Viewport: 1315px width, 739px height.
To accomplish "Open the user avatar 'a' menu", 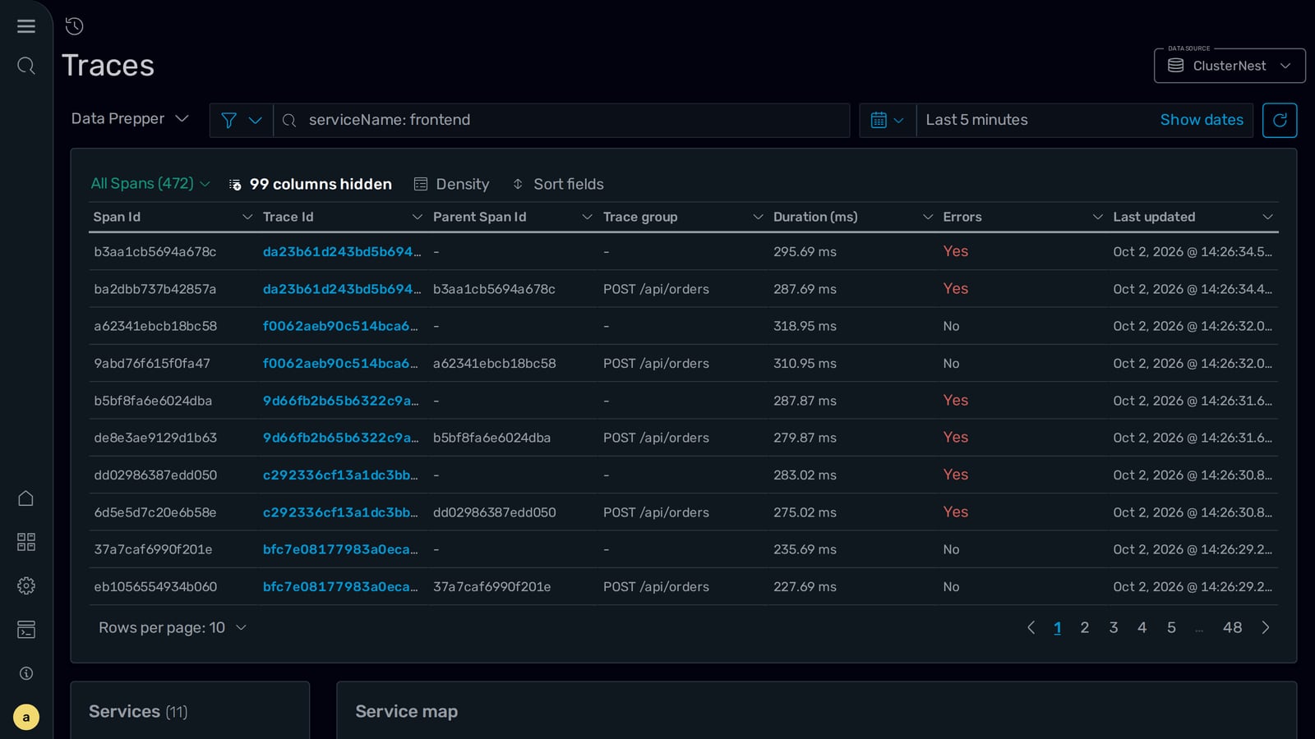I will point(26,717).
